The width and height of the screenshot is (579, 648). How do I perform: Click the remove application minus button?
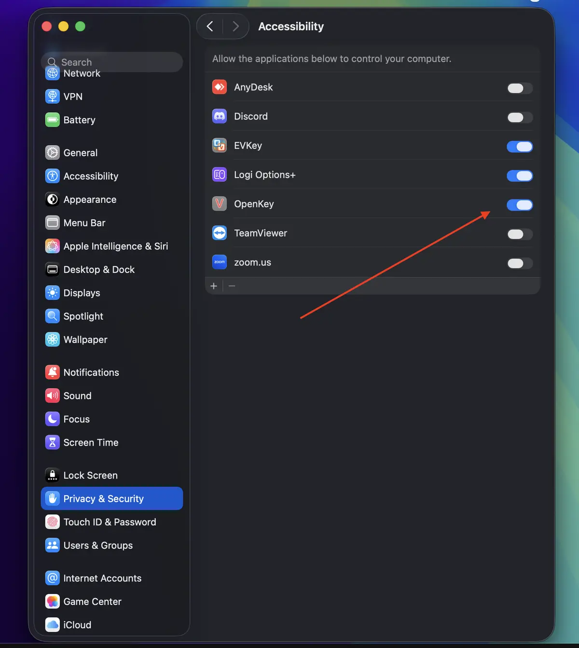232,285
